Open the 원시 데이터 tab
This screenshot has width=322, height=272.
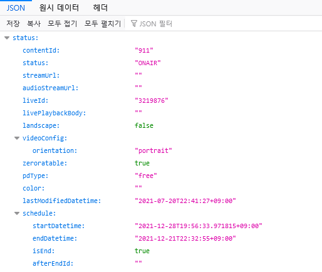(59, 8)
